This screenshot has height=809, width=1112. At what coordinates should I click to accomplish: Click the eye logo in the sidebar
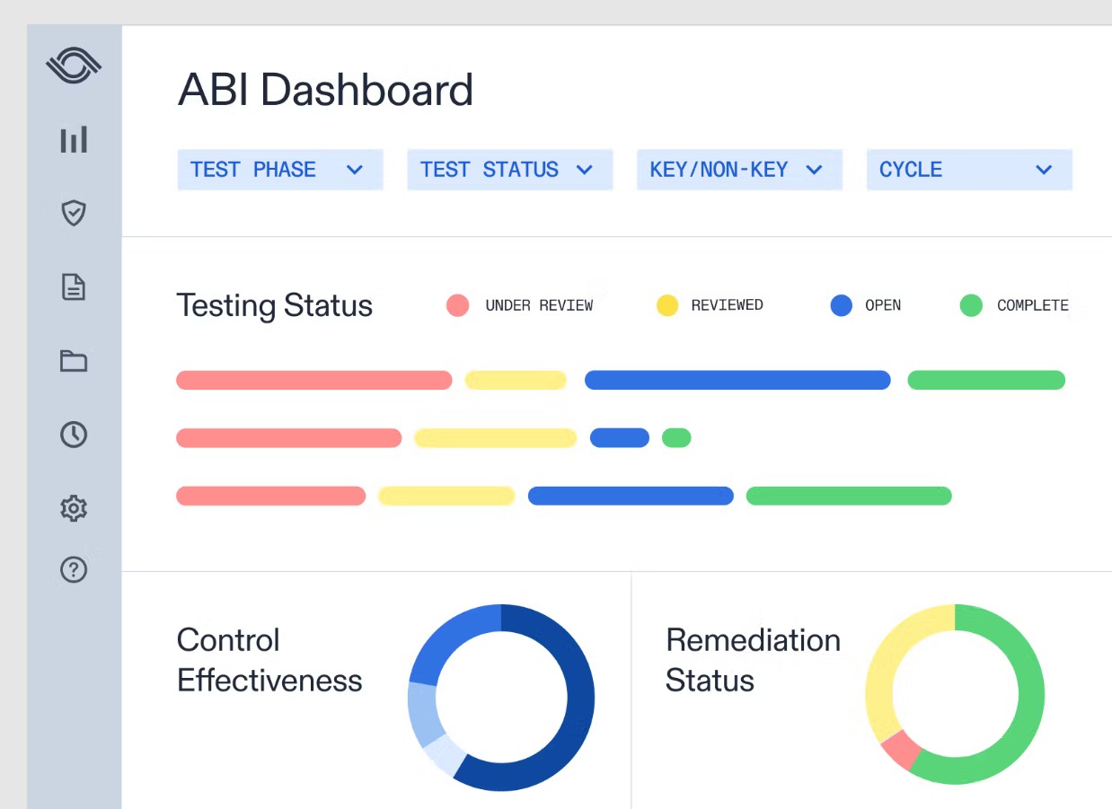(x=74, y=66)
